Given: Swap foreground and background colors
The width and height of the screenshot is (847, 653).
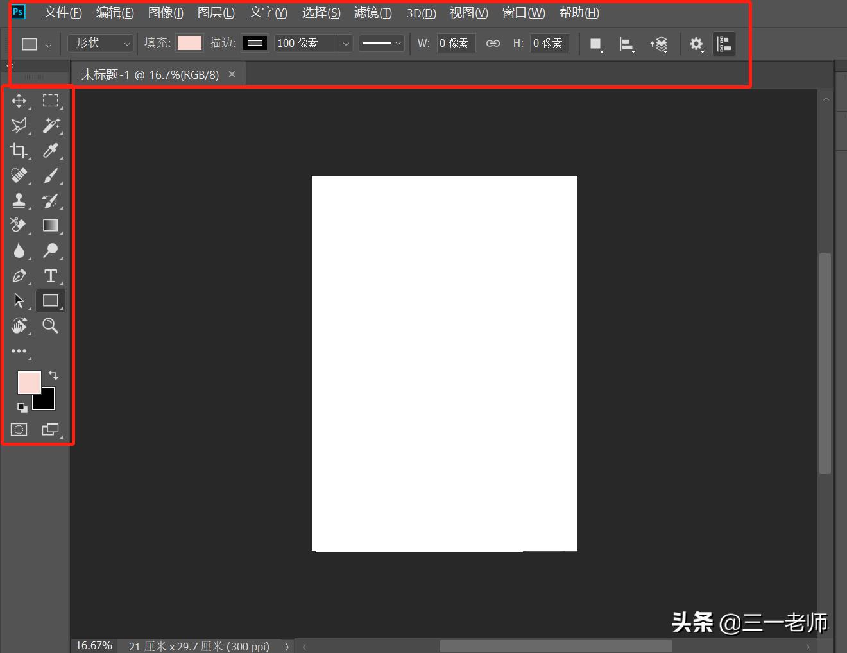Looking at the screenshot, I should 53,375.
